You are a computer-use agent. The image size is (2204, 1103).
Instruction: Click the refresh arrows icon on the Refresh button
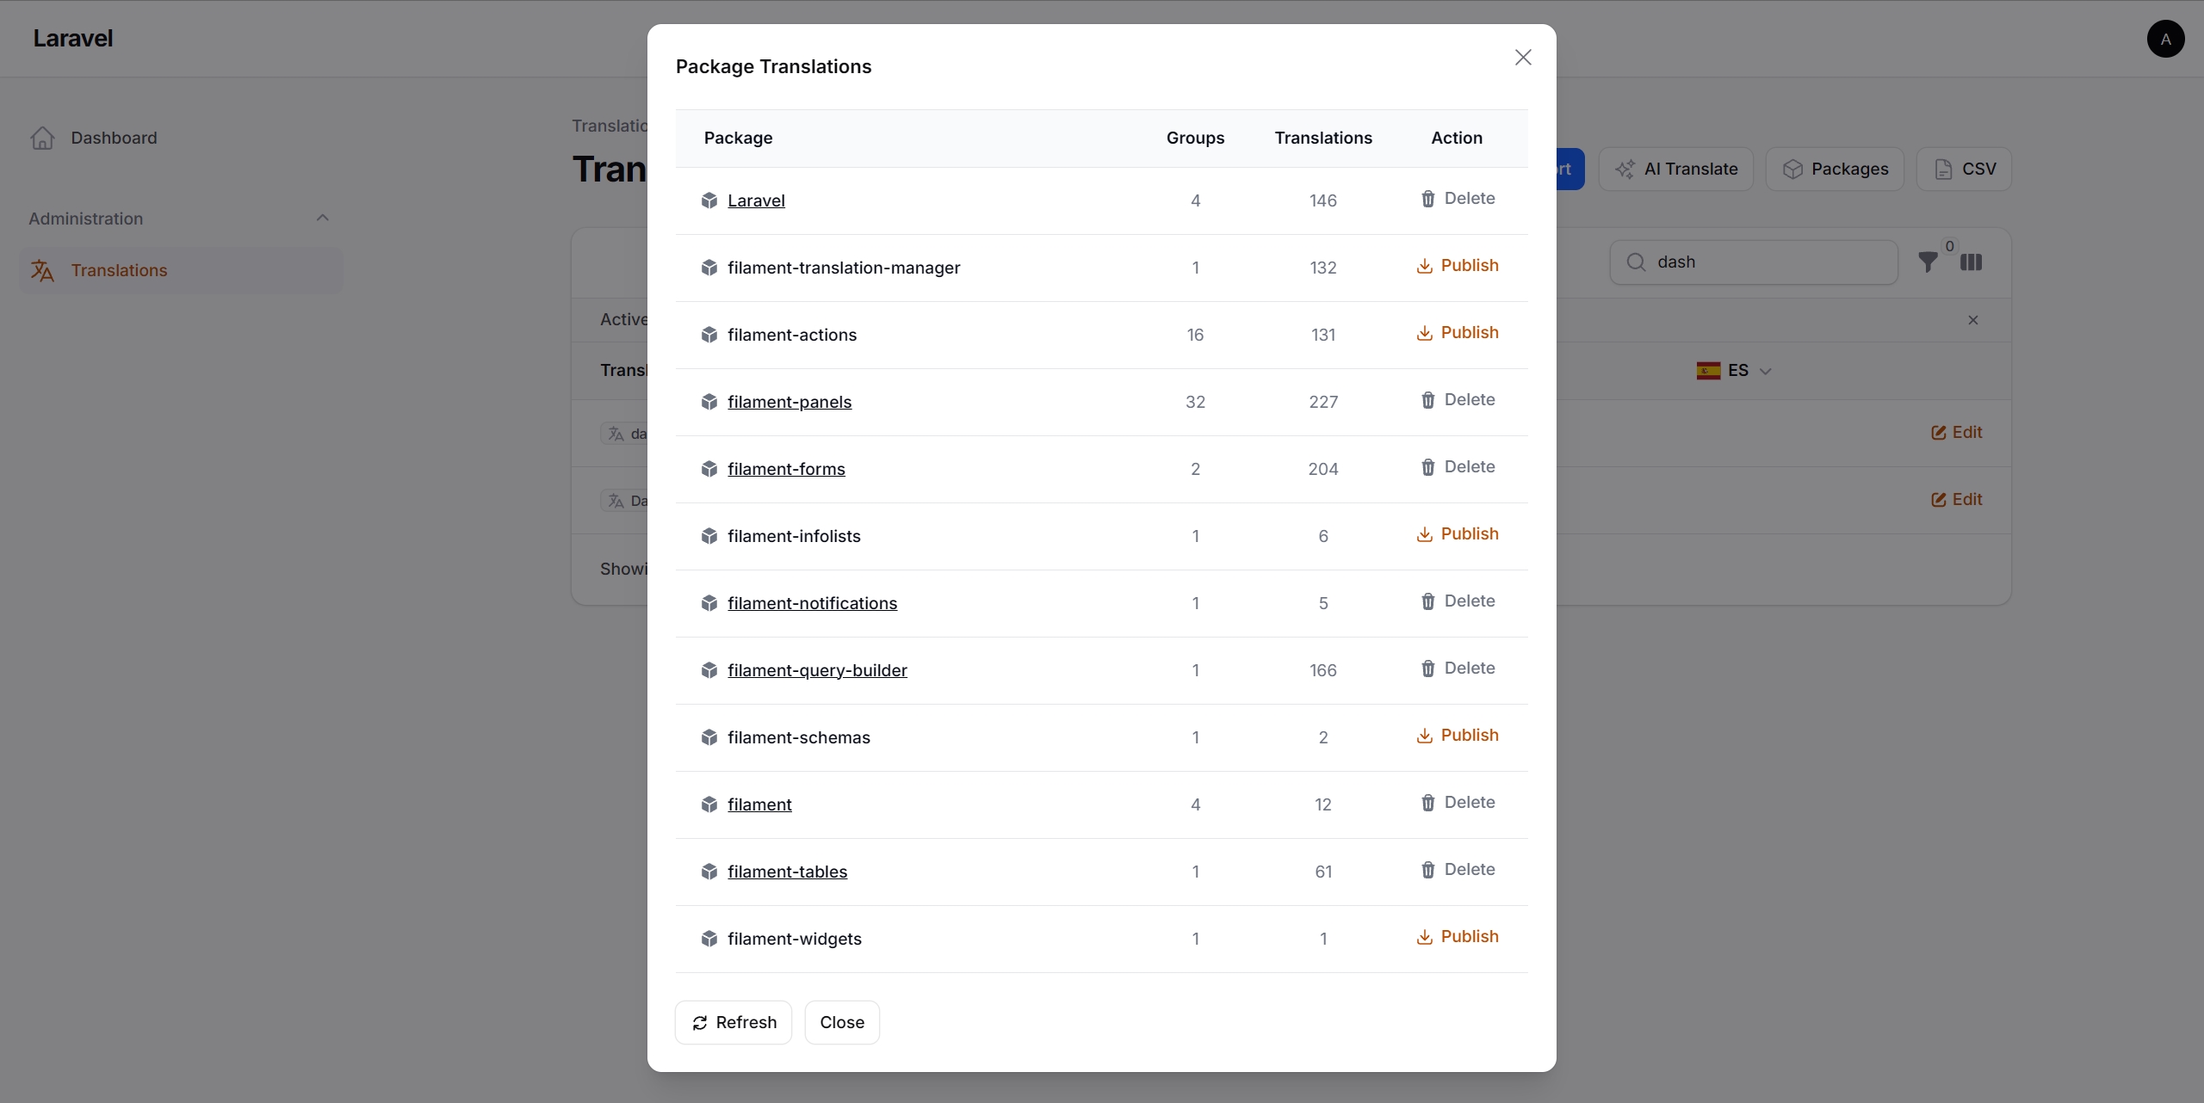700,1022
